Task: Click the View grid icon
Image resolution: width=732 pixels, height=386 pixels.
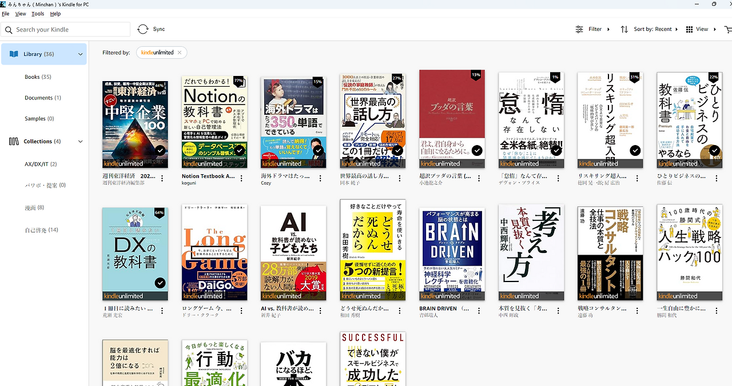Action: tap(689, 29)
